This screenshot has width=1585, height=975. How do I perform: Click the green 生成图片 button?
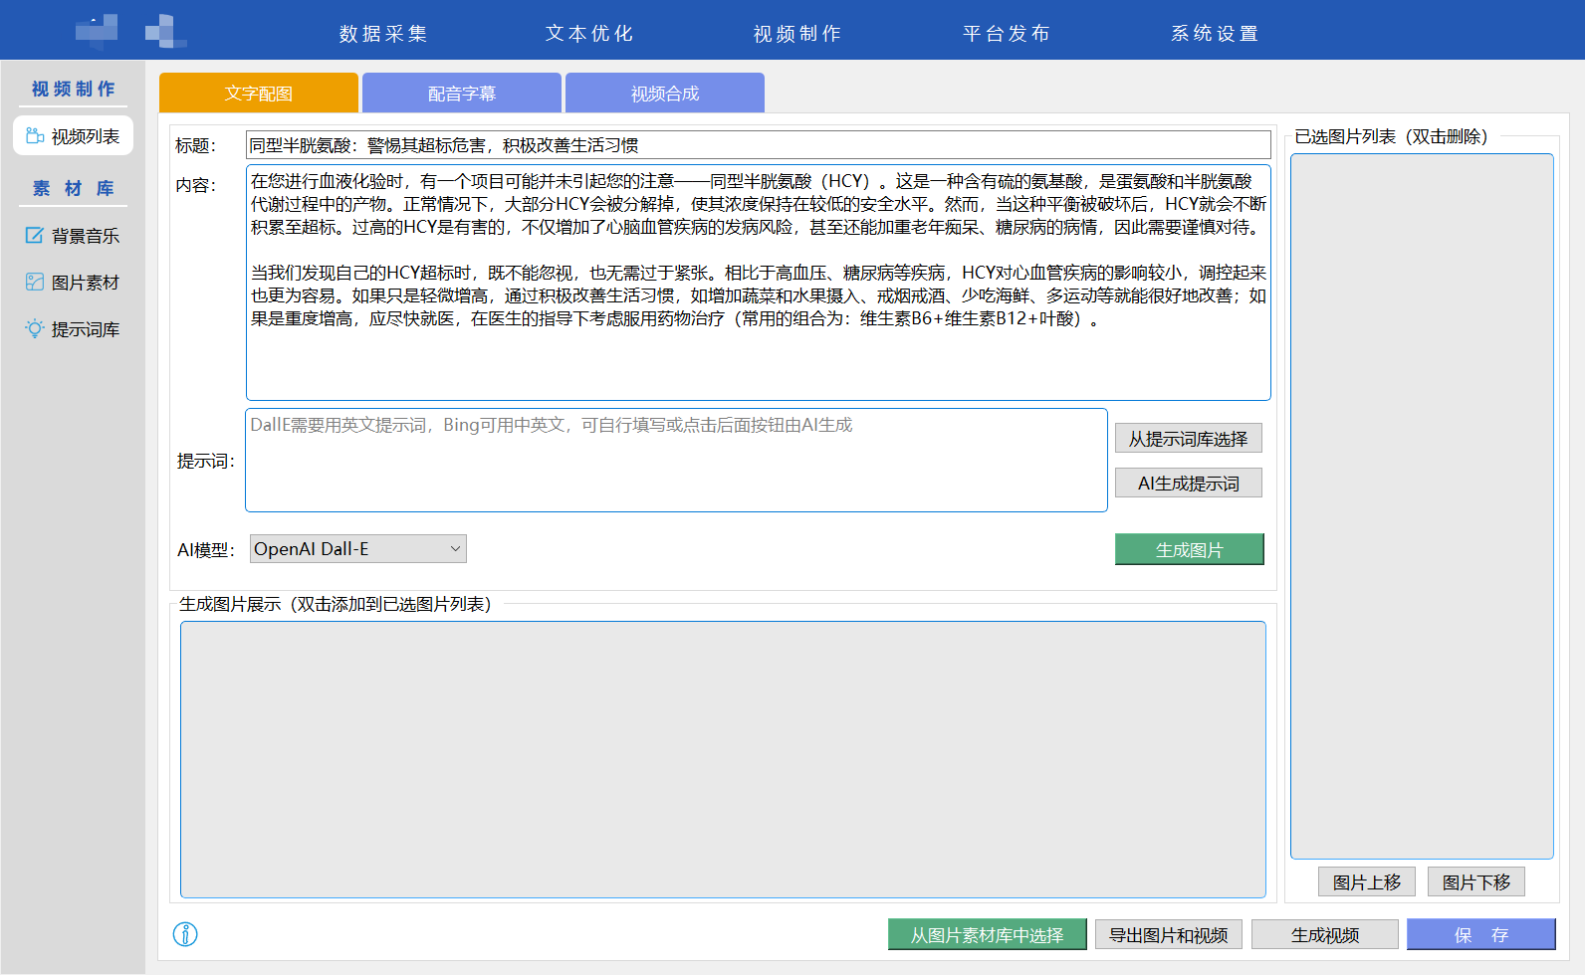pyautogui.click(x=1190, y=549)
